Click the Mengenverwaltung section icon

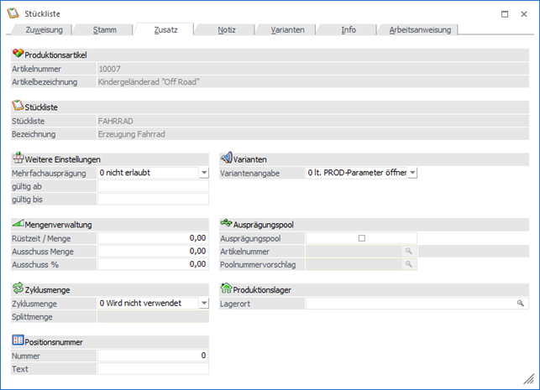tap(18, 224)
